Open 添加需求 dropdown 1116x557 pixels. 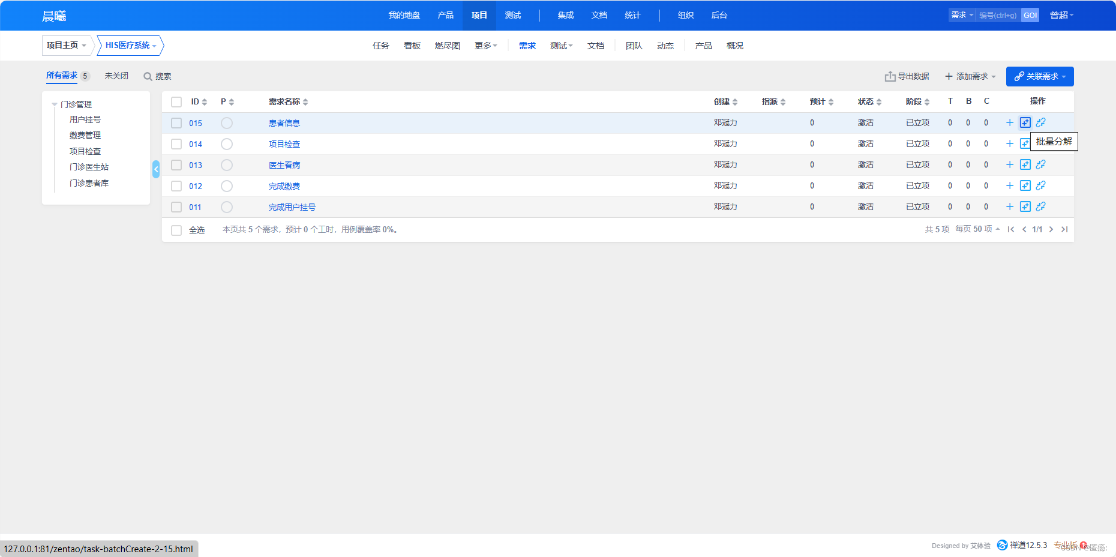[x=970, y=76]
